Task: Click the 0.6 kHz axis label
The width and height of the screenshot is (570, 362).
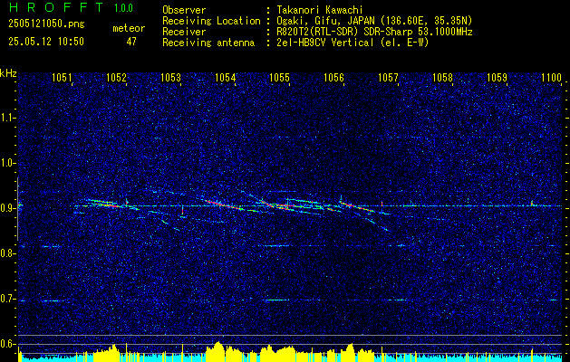Action: (7, 344)
